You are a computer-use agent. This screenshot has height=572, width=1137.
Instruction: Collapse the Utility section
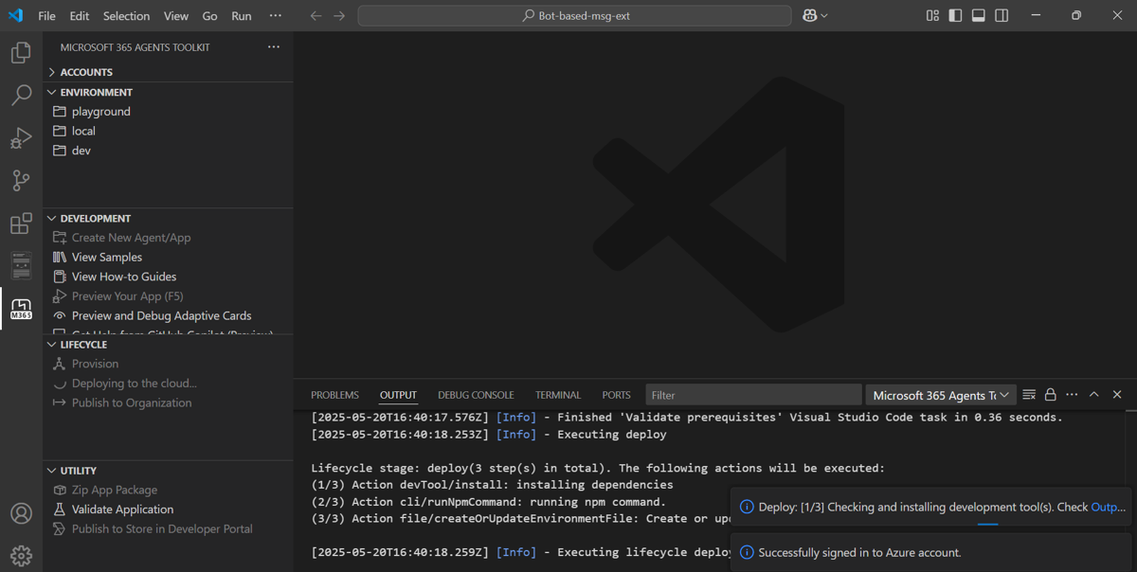pyautogui.click(x=168, y=471)
